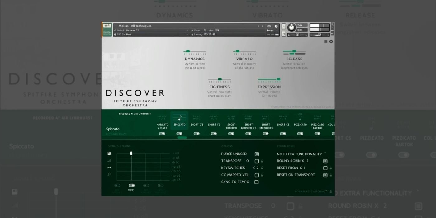Toggle the Pizzicato Bartok switch
The image size is (436, 218).
(x=317, y=134)
